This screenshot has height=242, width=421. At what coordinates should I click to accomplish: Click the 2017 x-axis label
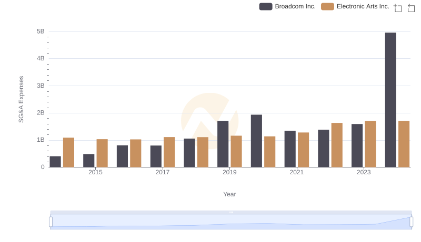163,172
